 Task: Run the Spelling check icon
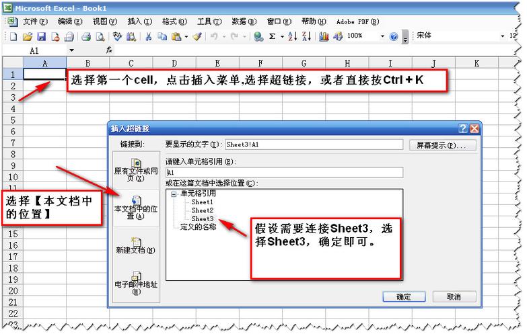pos(117,36)
